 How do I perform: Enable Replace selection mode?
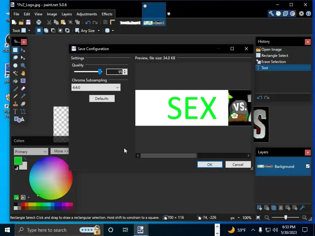coord(39,30)
